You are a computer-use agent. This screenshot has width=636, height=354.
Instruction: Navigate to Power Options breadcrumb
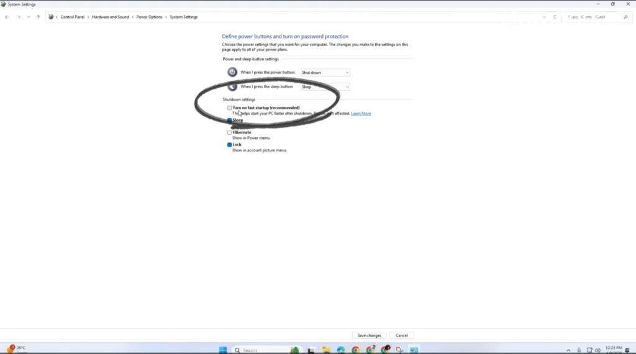pos(149,17)
